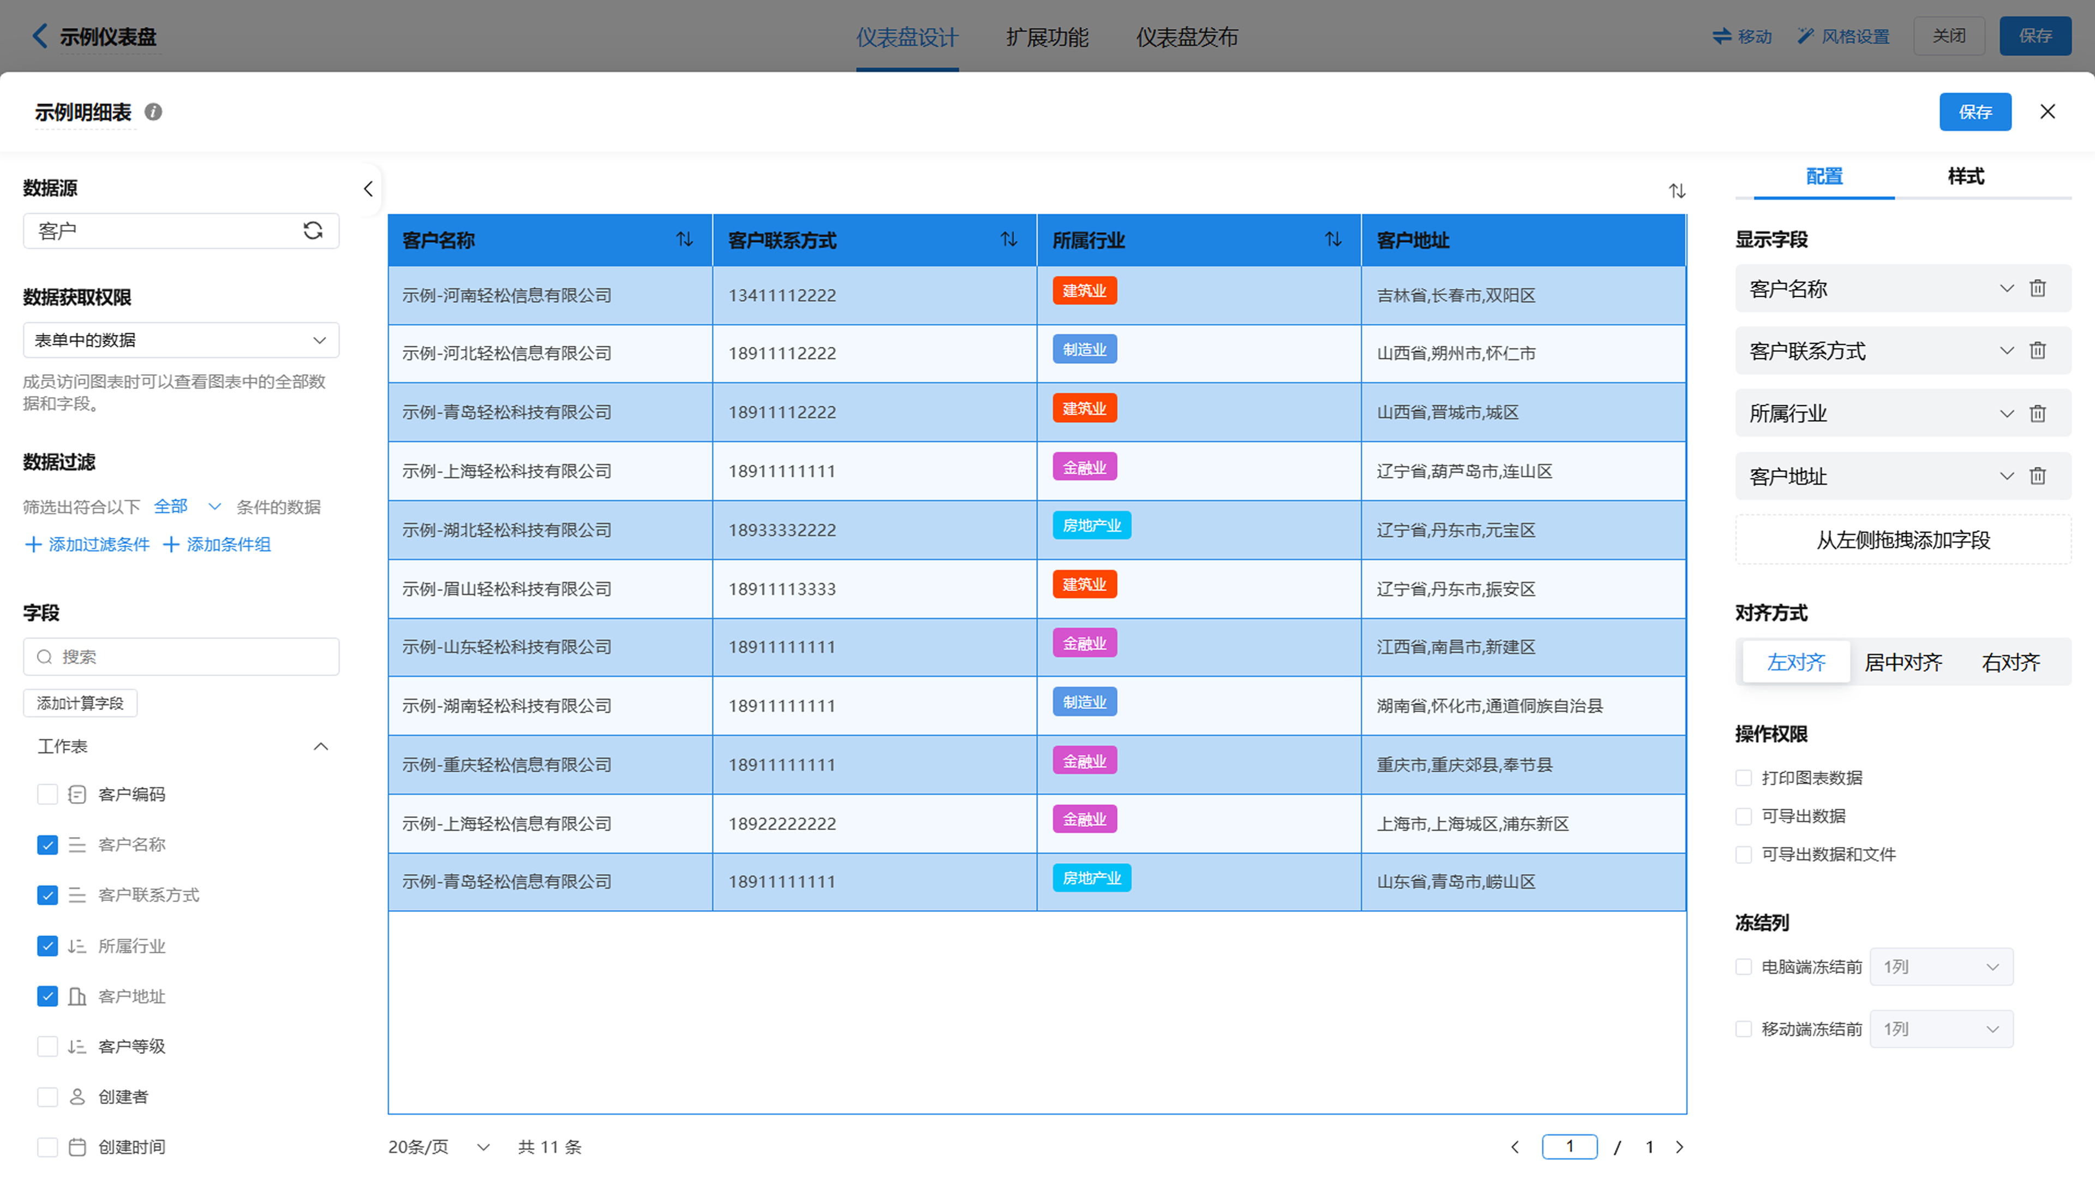This screenshot has height=1178, width=2095.
Task: Switch to 仪表盘设计 tab
Action: (x=907, y=37)
